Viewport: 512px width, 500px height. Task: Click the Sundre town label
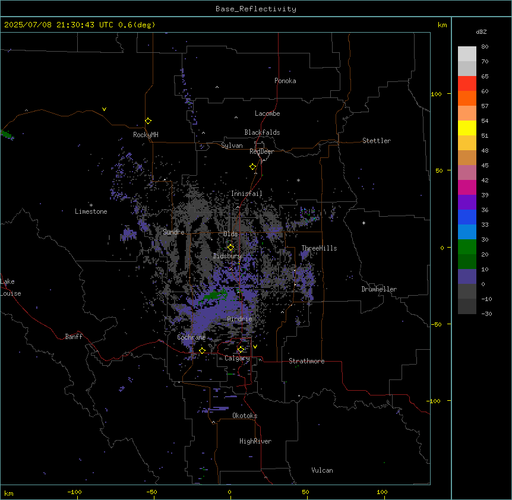[173, 232]
